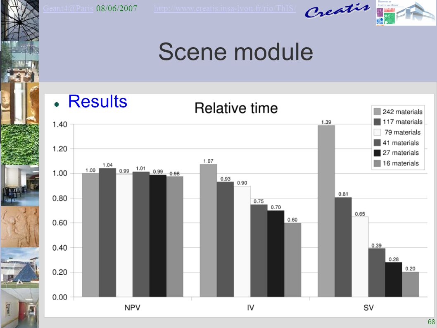The image size is (437, 328).
Task: Open the creatis.insa-lyon.fr URL link
Action: coord(225,8)
